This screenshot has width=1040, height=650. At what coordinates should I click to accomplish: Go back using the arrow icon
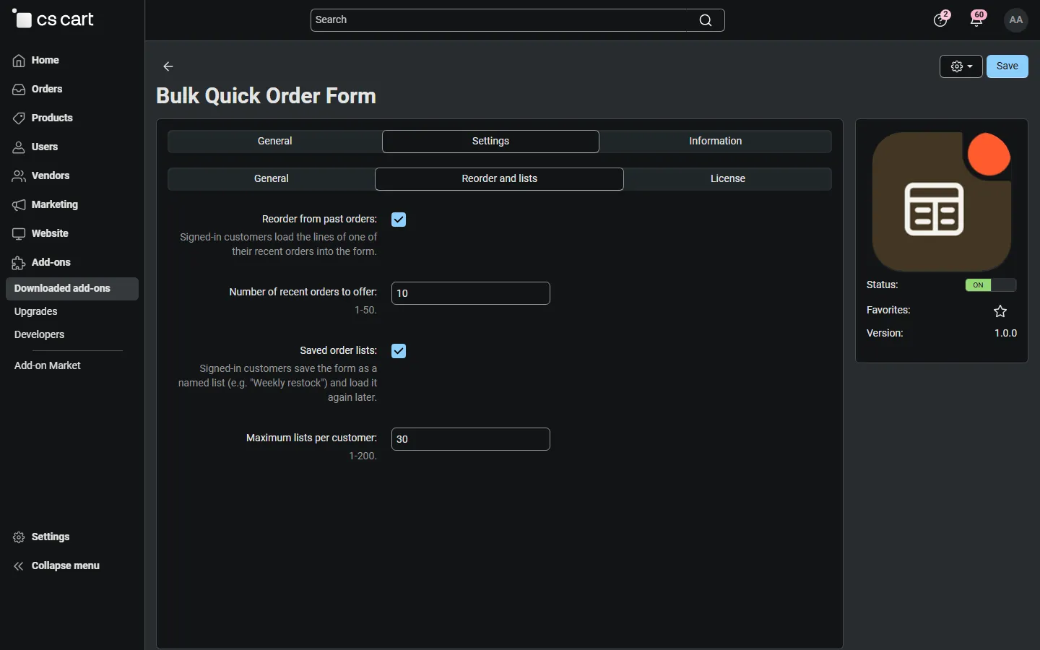tap(168, 66)
